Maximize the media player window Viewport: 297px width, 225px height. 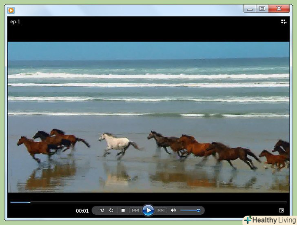click(x=262, y=9)
